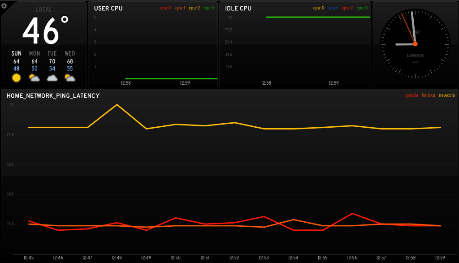Screen dimensions: 459x263
Task: Click the 12:53 latency time axis label
Action: tap(264, 258)
